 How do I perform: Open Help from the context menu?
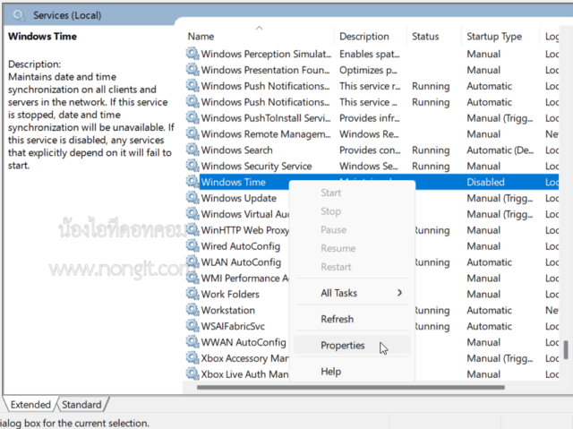(x=352, y=372)
